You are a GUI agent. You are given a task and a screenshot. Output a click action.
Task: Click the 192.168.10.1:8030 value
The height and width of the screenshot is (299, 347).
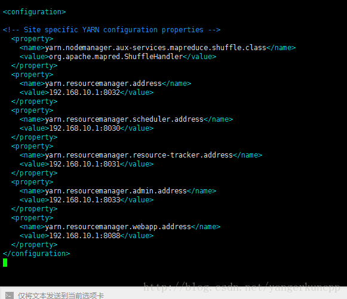[x=85, y=128]
